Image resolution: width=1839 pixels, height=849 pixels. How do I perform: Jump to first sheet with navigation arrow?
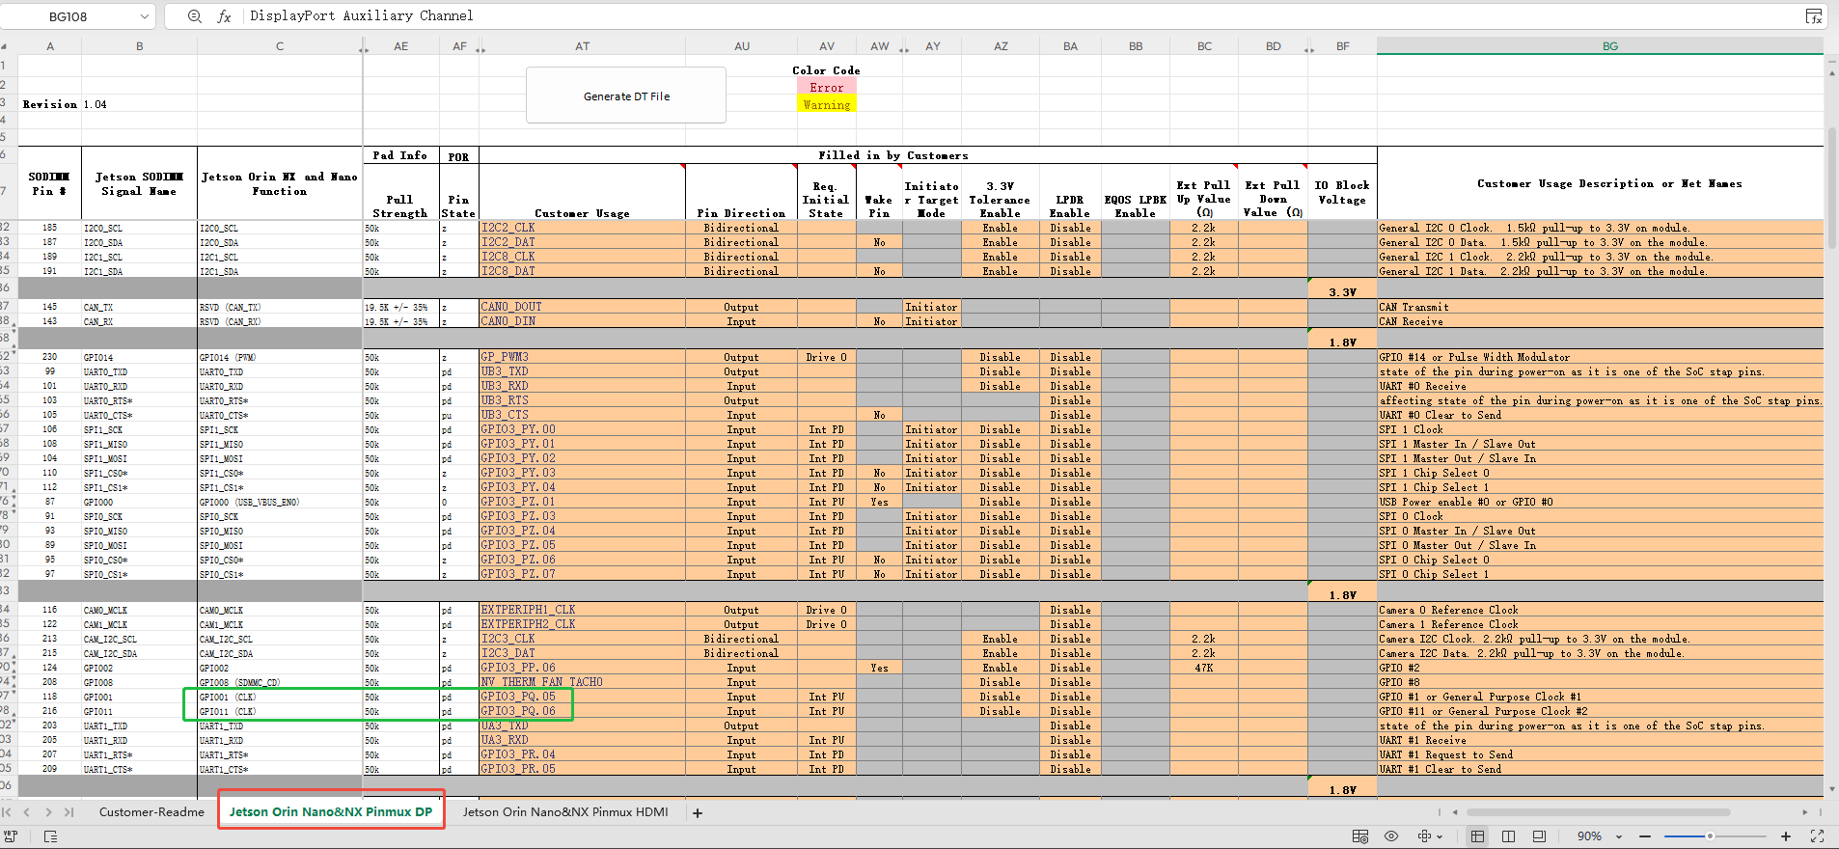(8, 812)
